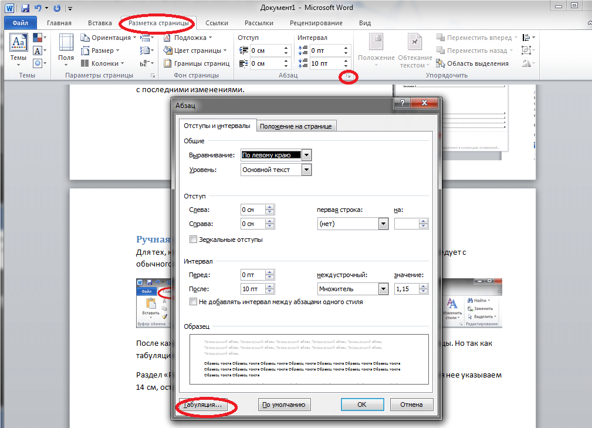Open the первая строка dropdown

coord(383,224)
